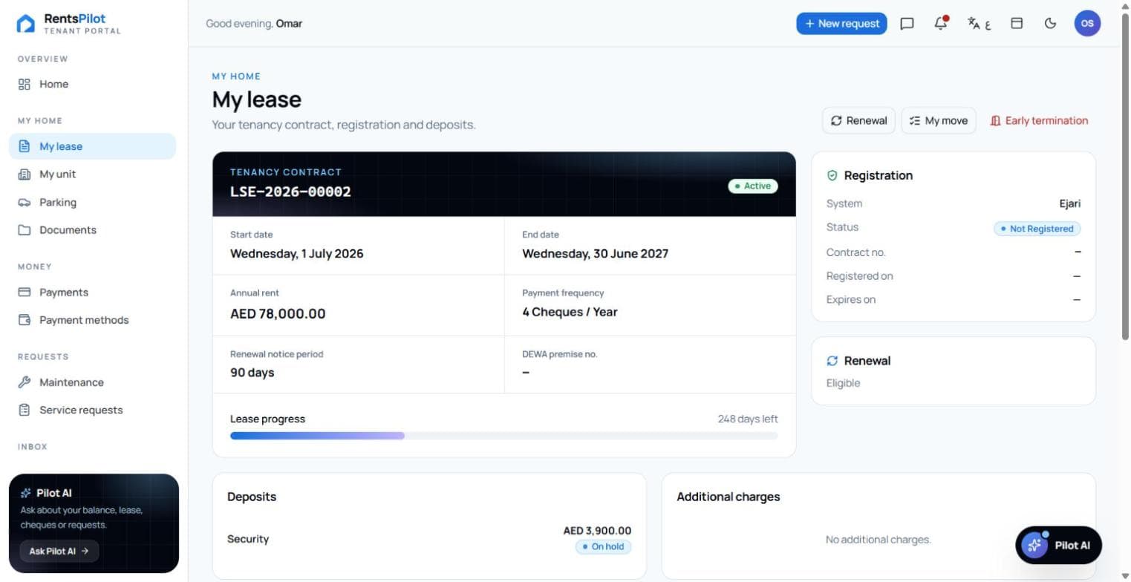Click the annual rent AED 78,000.00

[278, 314]
